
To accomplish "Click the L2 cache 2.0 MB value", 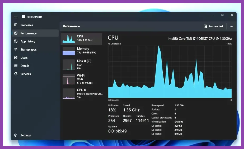I will pyautogui.click(x=178, y=130).
